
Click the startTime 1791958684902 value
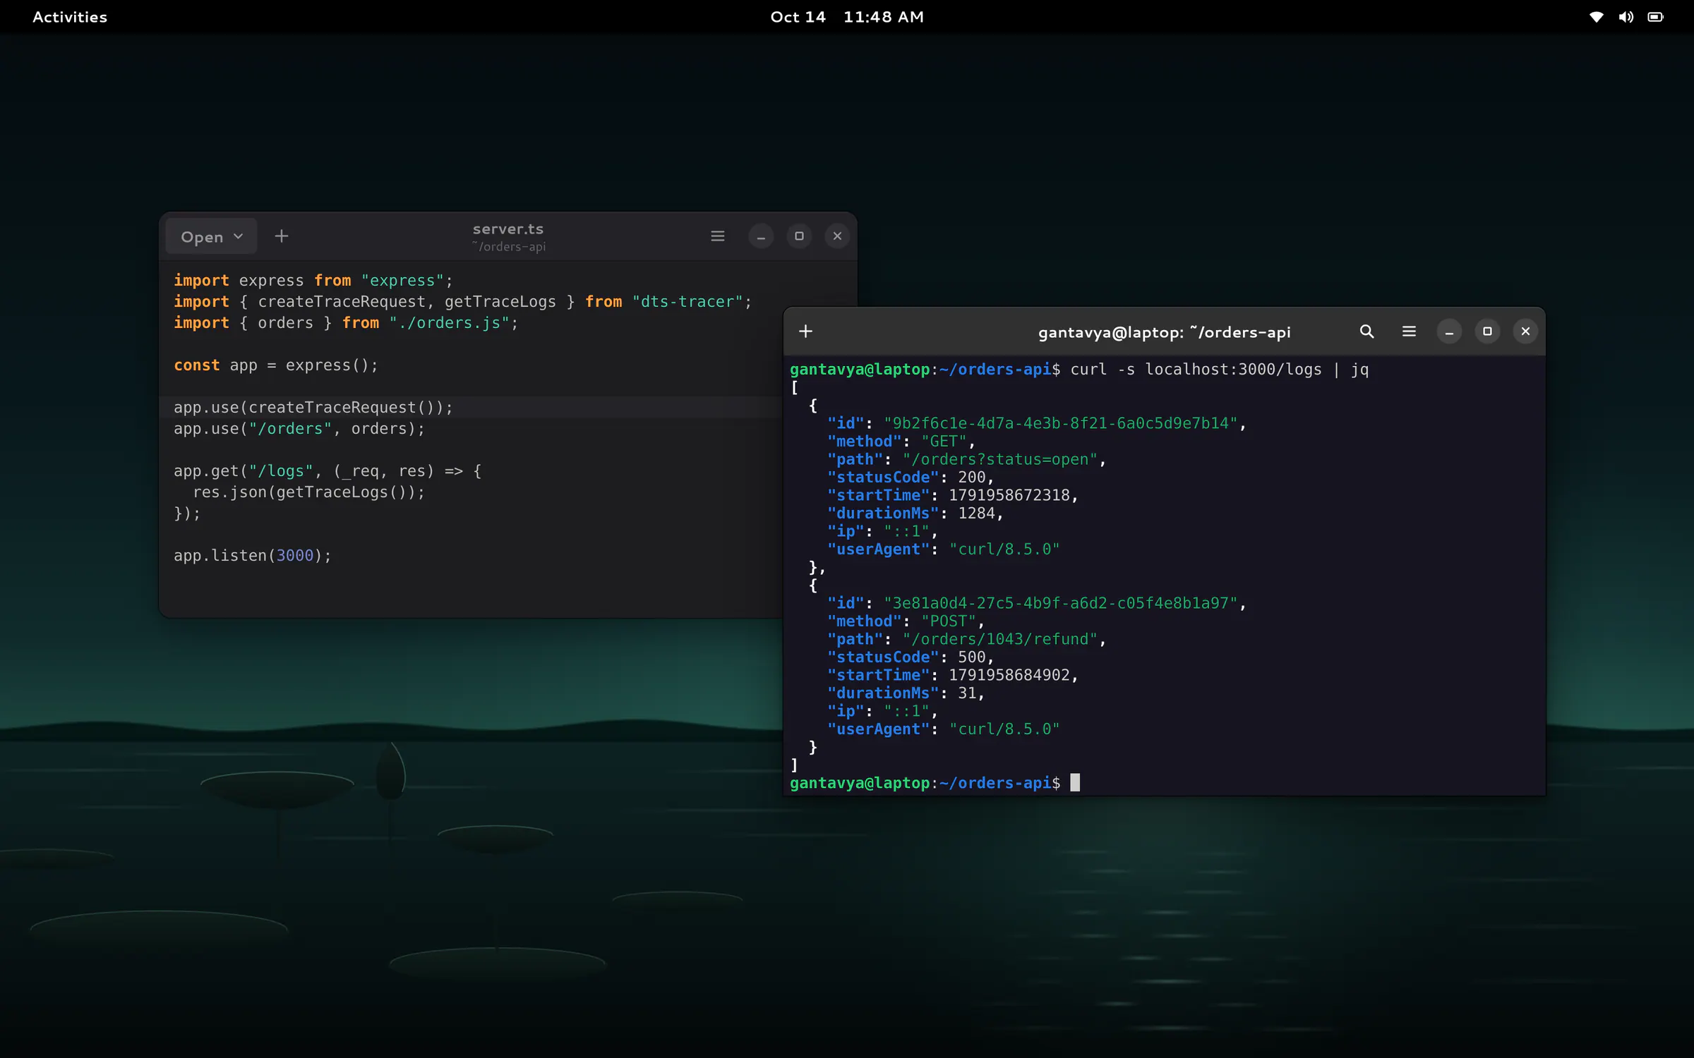[1009, 675]
